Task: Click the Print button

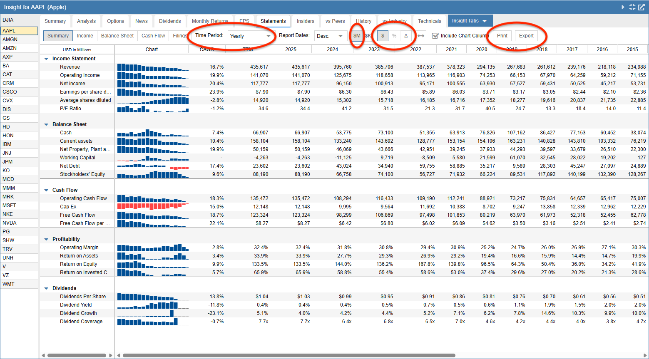Action: (502, 36)
